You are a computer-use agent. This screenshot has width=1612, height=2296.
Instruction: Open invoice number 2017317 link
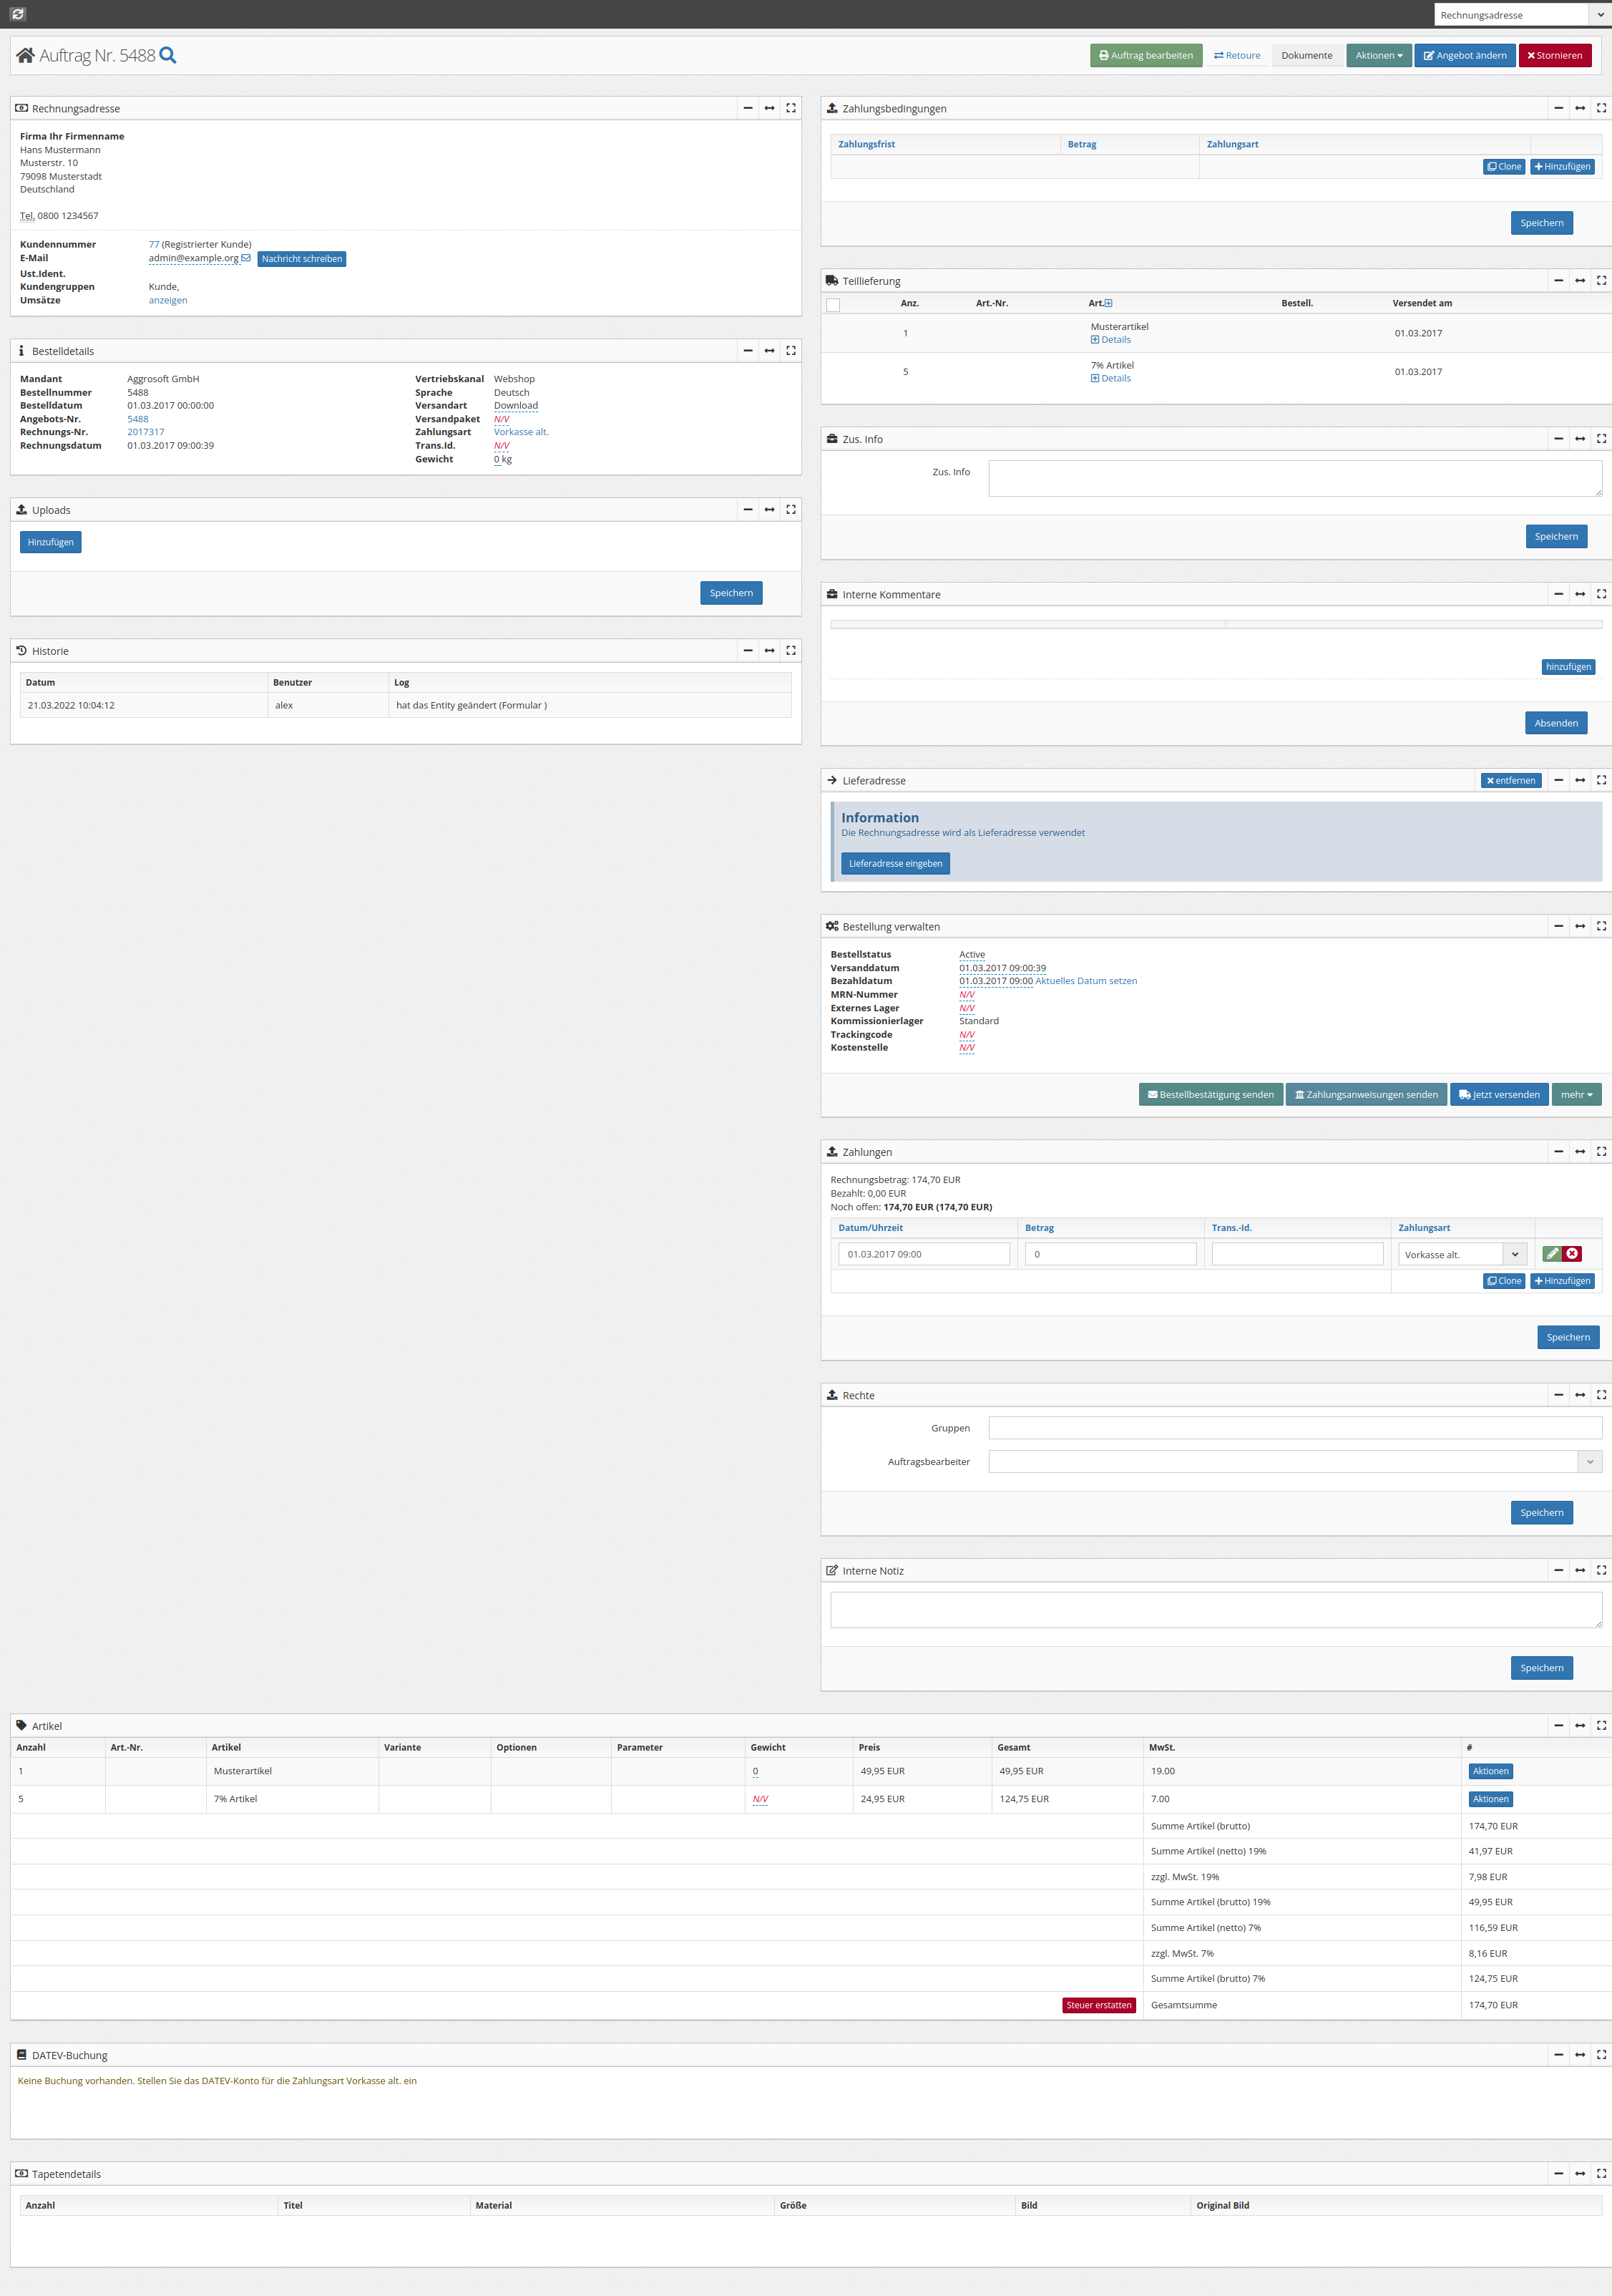(x=146, y=432)
